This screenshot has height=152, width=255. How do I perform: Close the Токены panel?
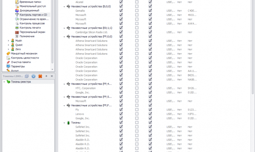52,76
